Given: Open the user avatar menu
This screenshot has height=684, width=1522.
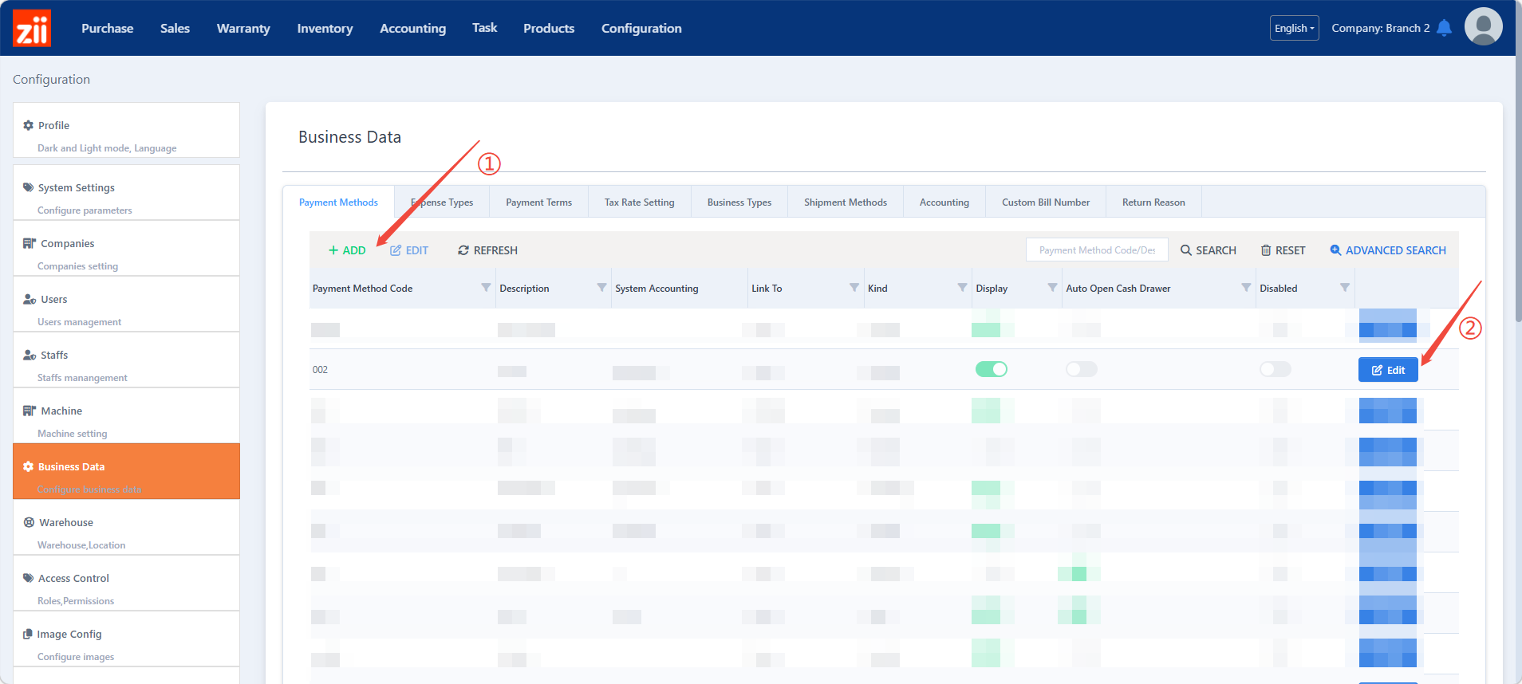Looking at the screenshot, I should 1483,27.
